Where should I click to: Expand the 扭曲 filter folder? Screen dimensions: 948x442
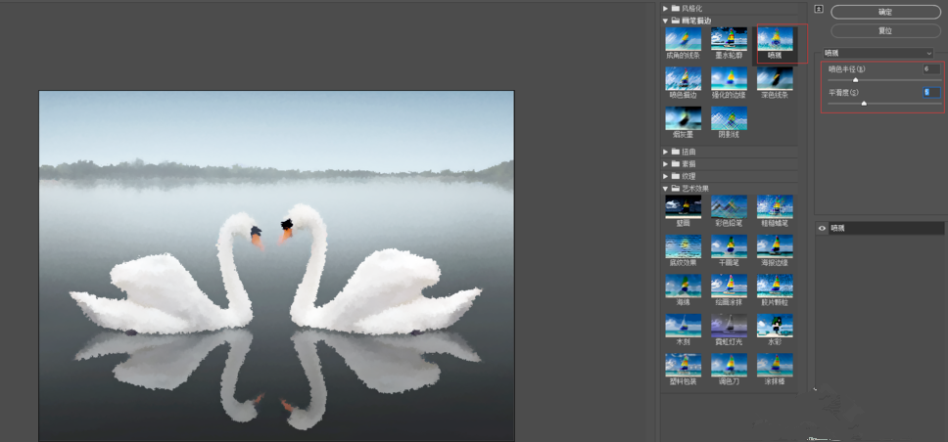click(666, 152)
